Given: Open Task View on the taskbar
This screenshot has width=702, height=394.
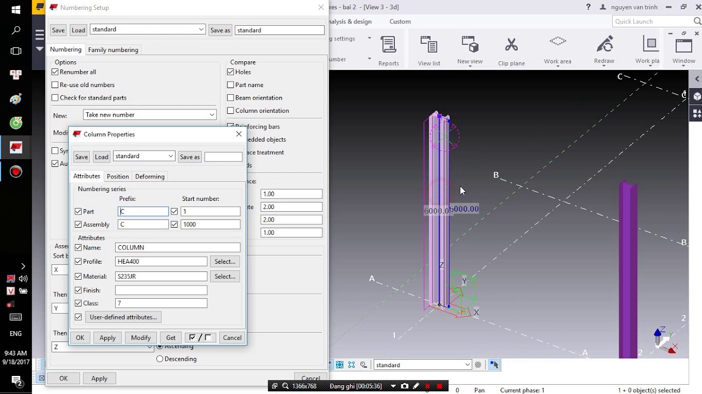Looking at the screenshot, I should pyautogui.click(x=16, y=51).
